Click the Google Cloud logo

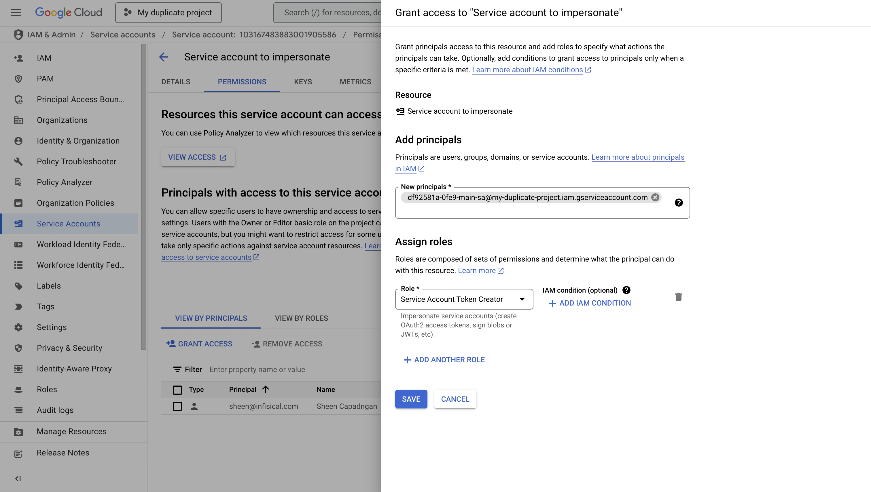pyautogui.click(x=69, y=12)
